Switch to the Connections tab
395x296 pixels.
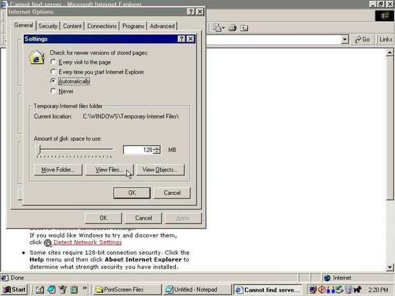[x=102, y=26]
